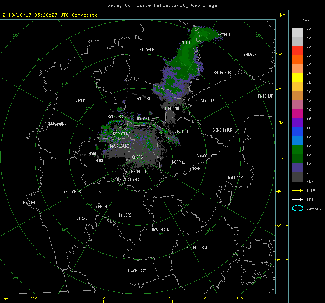Pick the indigo swatch above the 5 dBZ mark
Image resolution: width=325 pixels, height=303 pixels.
click(x=298, y=168)
